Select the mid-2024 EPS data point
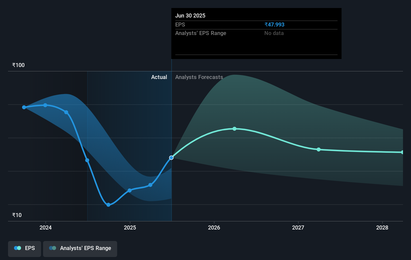This screenshot has width=411, height=260. (87, 160)
